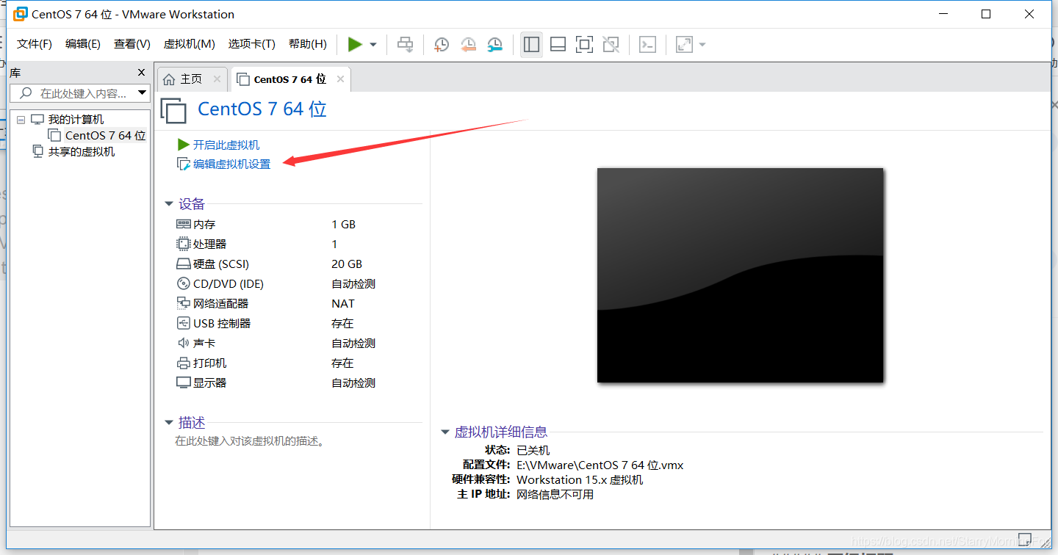This screenshot has width=1058, height=555.
Task: Click the stretch guest display icon
Action: pos(684,45)
